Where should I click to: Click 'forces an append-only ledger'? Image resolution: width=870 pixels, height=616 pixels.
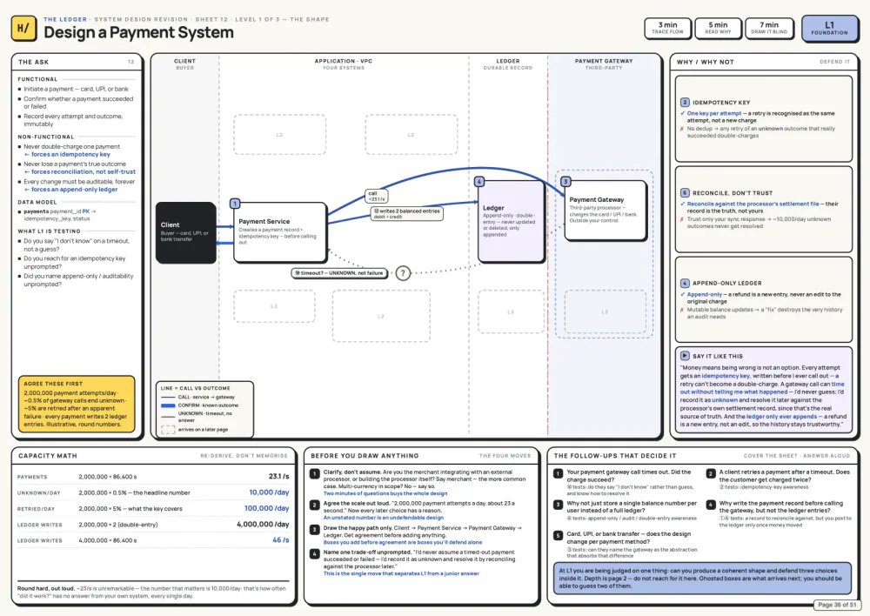point(71,190)
